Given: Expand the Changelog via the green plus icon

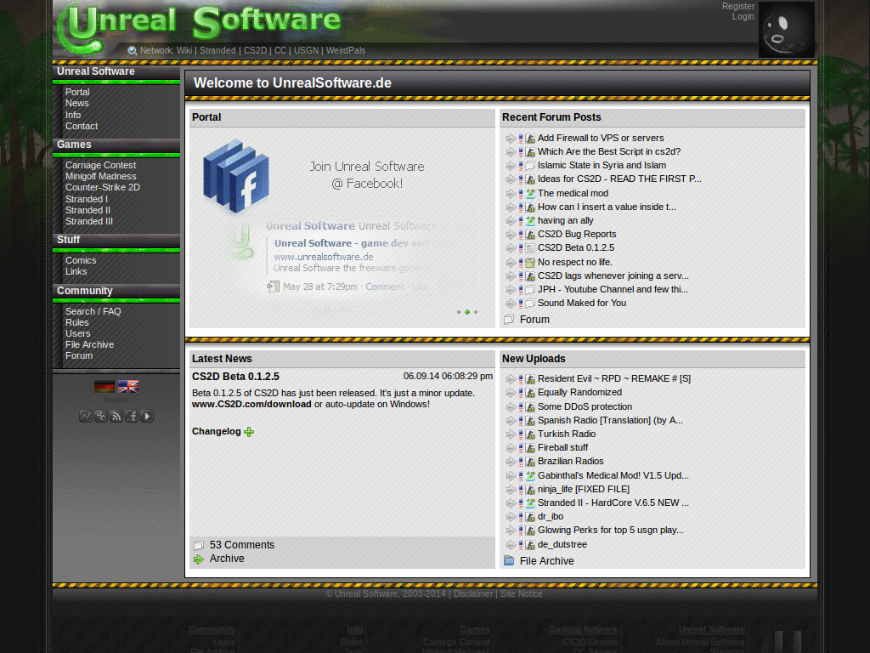Looking at the screenshot, I should click(248, 432).
